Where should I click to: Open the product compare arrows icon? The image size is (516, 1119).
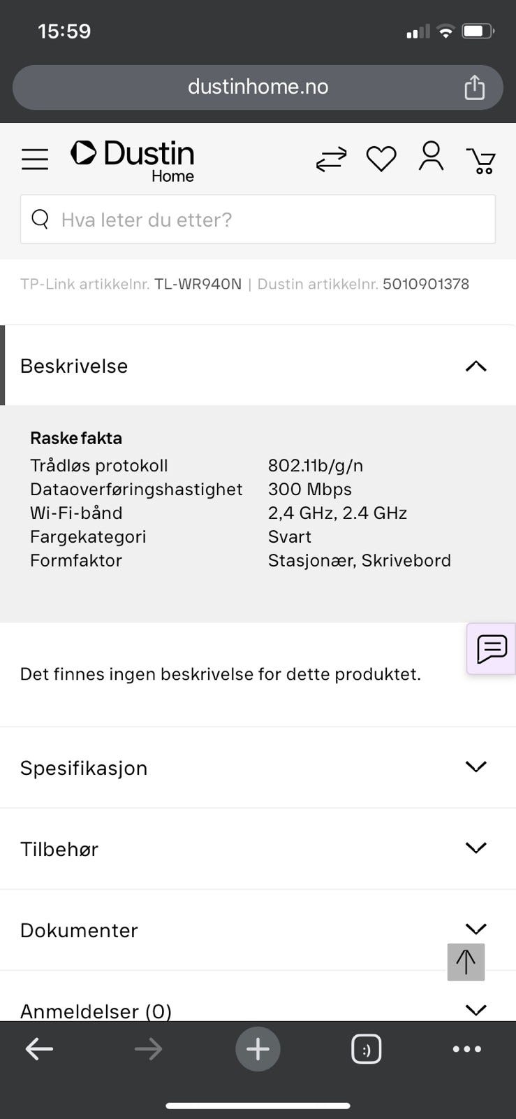click(x=331, y=159)
